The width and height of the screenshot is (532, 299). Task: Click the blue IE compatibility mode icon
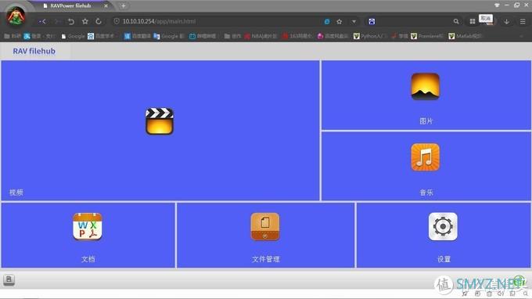[327, 21]
